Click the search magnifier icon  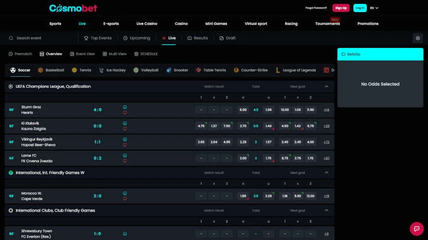(11, 38)
